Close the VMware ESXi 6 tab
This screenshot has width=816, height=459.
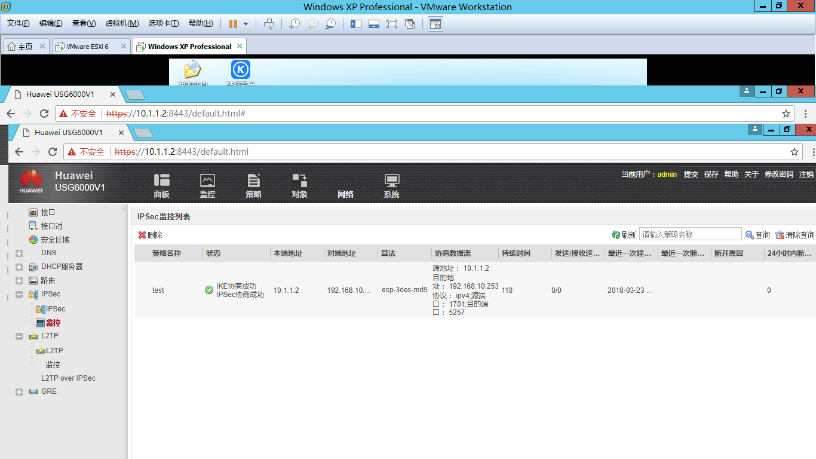coord(124,46)
